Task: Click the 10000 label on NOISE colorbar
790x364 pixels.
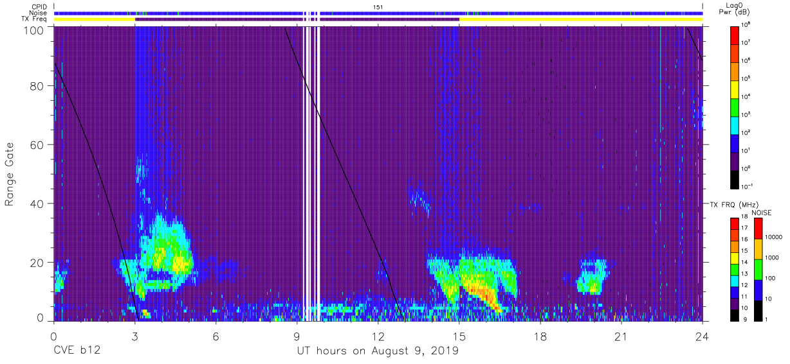Action: [x=774, y=237]
